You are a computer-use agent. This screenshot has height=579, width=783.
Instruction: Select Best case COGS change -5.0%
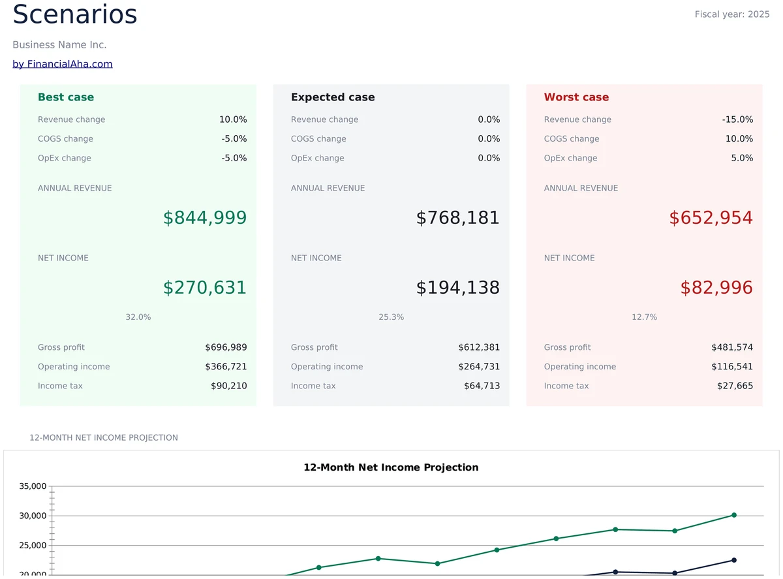click(x=234, y=139)
